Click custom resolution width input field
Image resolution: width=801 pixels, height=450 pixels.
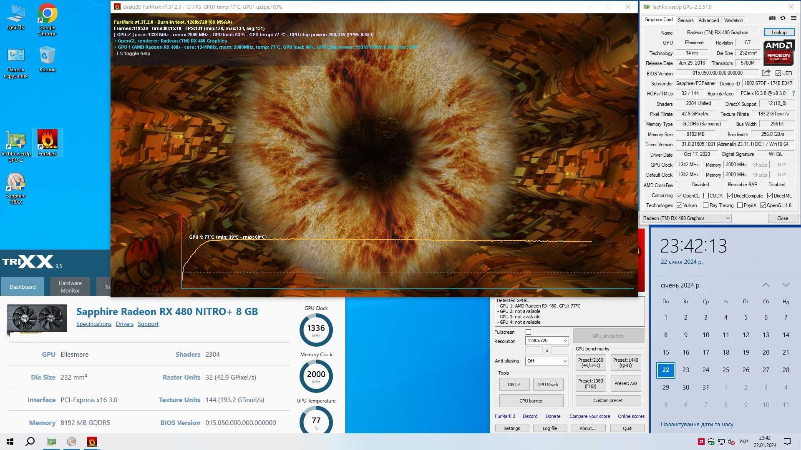coord(534,350)
